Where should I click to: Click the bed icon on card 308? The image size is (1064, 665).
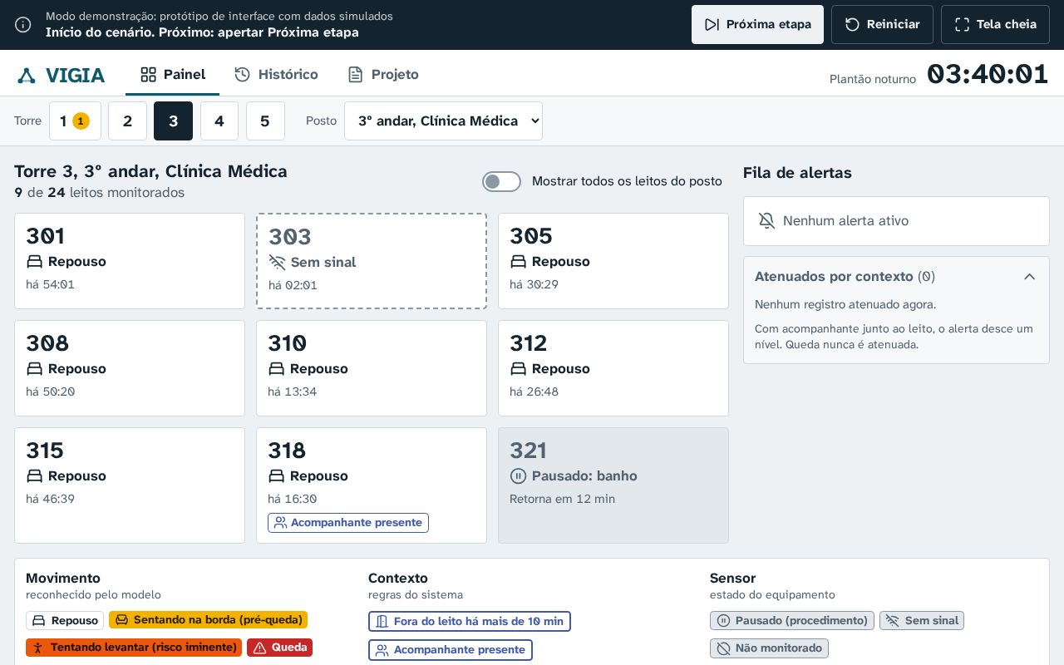(34, 369)
